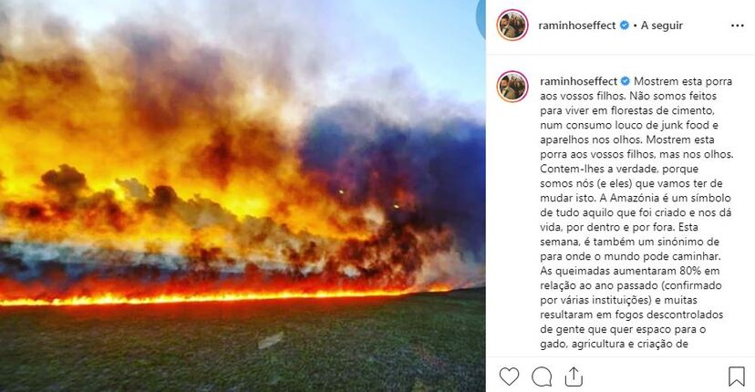
Task: Open the three-dot more options menu
Action: click(737, 26)
